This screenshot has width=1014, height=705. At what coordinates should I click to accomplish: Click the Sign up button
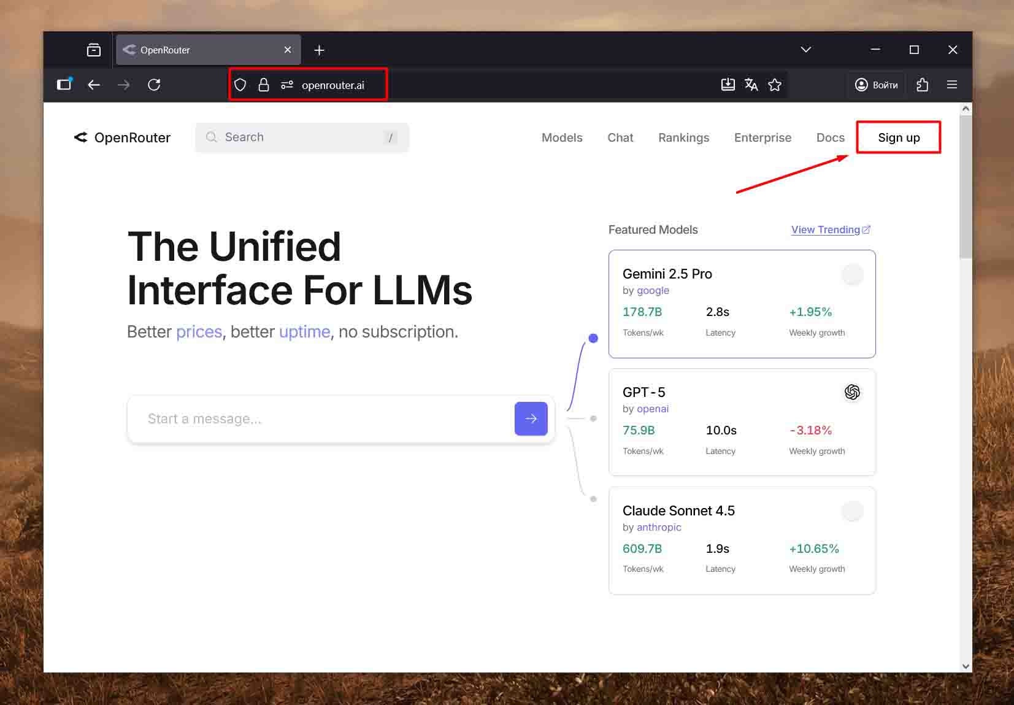click(x=899, y=137)
